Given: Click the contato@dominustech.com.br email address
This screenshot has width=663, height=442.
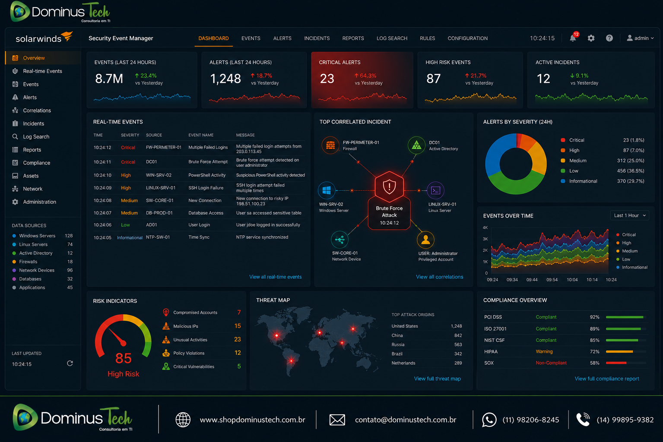Looking at the screenshot, I should [x=406, y=420].
